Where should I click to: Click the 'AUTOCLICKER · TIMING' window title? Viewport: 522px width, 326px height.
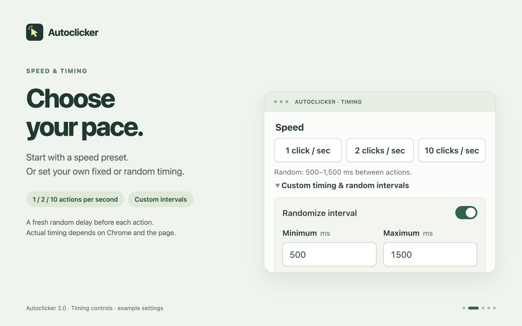click(328, 102)
